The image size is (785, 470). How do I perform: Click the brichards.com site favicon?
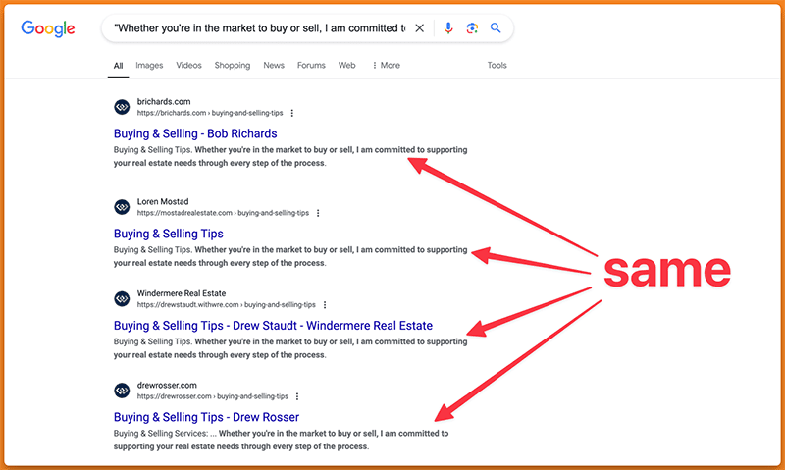coord(122,107)
